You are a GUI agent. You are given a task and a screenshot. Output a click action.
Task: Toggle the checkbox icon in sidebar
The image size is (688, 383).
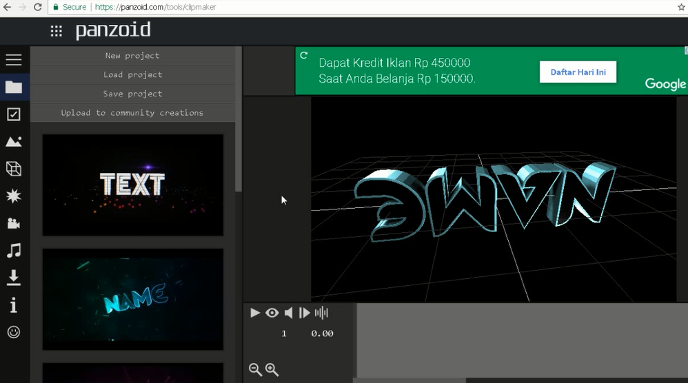pos(14,114)
